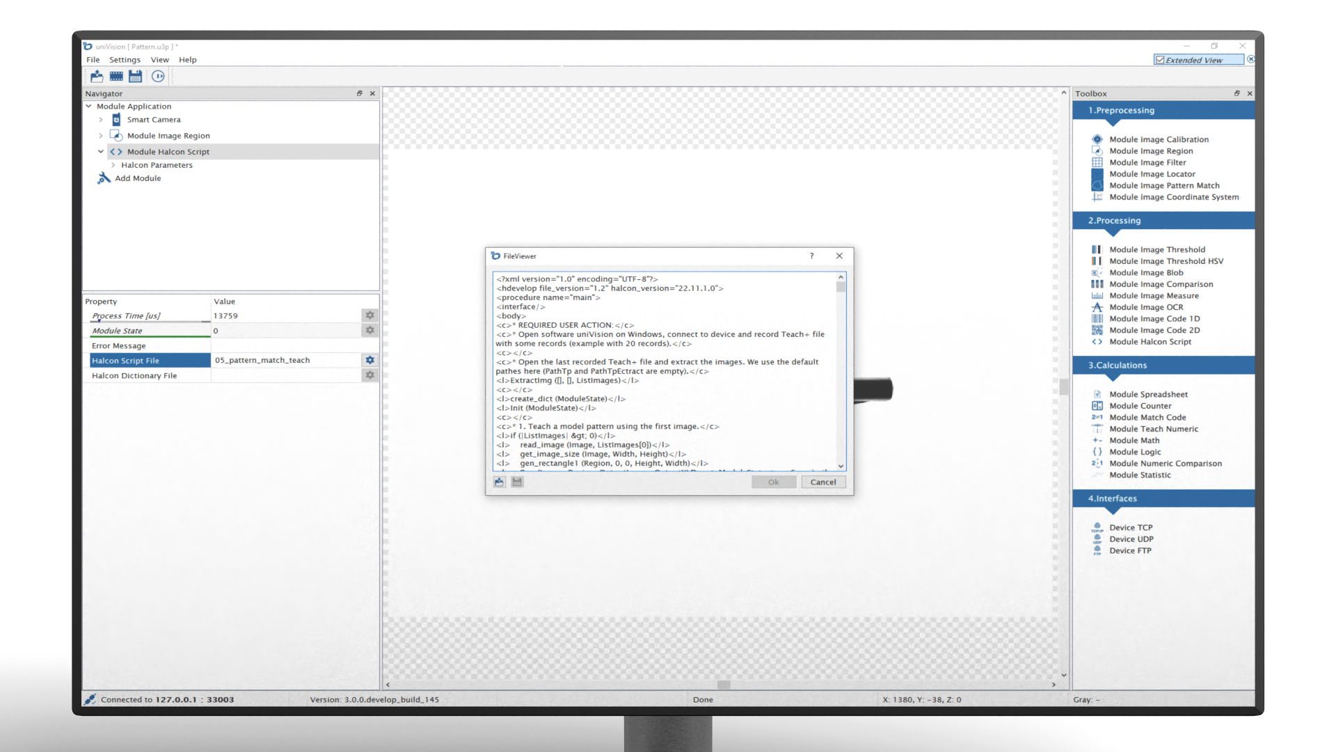Expand the Halcon Parameters node
This screenshot has height=752, width=1336.
(x=113, y=165)
